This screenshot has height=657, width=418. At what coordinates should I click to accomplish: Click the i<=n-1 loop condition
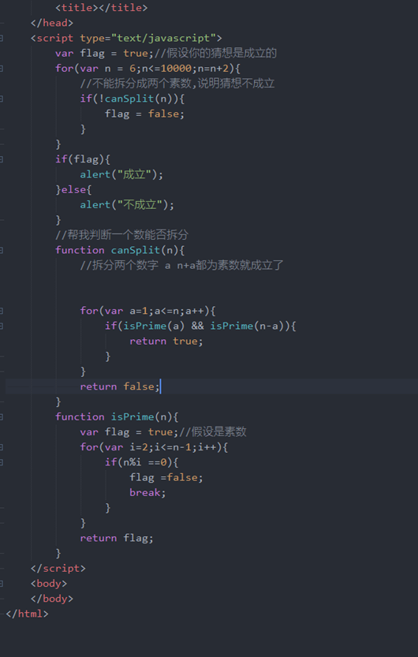(x=173, y=447)
